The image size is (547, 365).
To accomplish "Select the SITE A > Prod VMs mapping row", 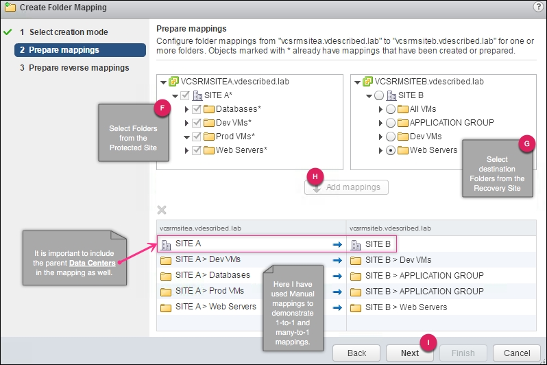I will (x=346, y=292).
